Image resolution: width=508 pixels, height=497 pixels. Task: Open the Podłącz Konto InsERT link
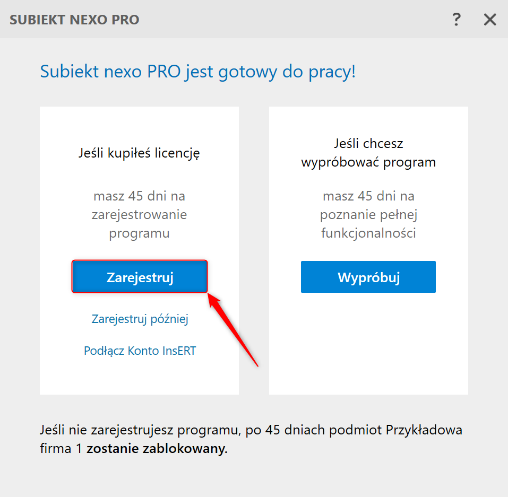point(140,351)
